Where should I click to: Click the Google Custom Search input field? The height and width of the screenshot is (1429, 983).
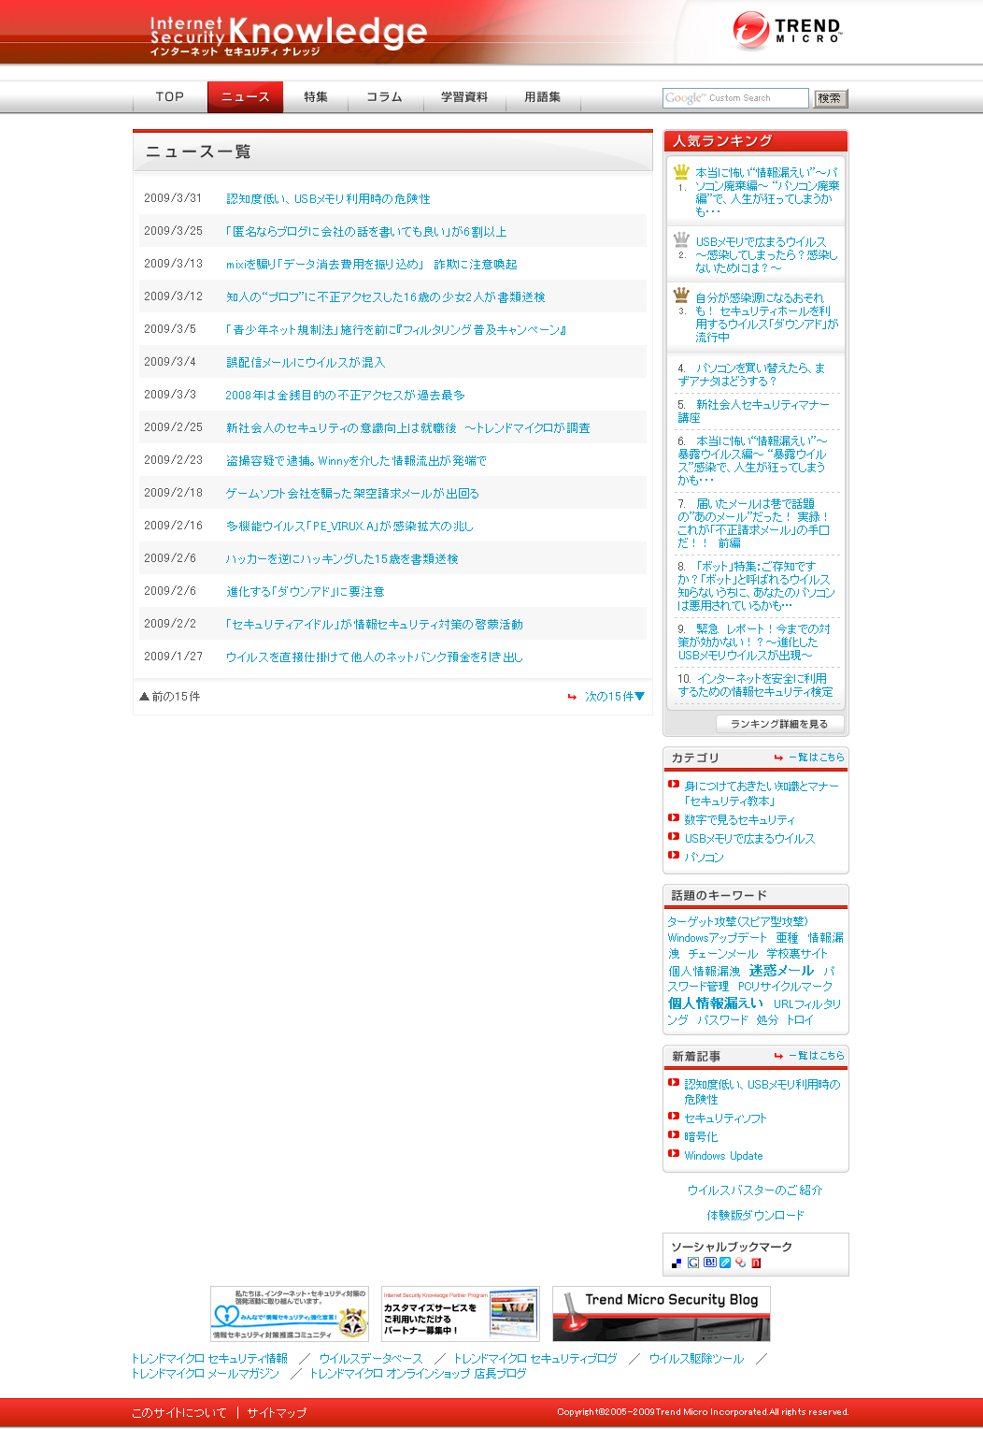click(x=735, y=98)
